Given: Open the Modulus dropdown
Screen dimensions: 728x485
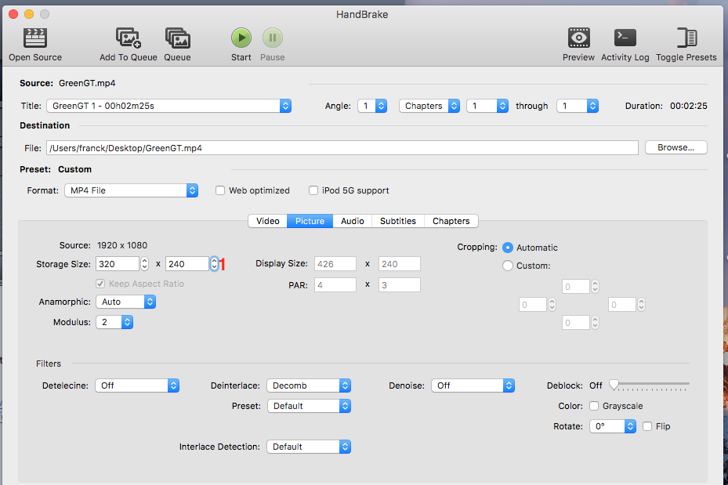Looking at the screenshot, I should click(114, 322).
